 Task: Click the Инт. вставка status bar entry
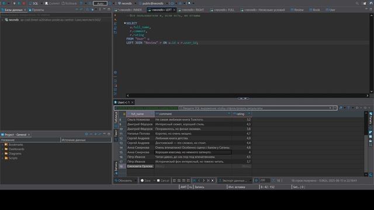(237, 187)
